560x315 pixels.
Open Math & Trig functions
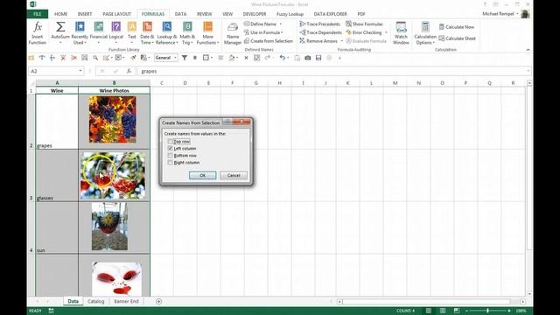(187, 33)
